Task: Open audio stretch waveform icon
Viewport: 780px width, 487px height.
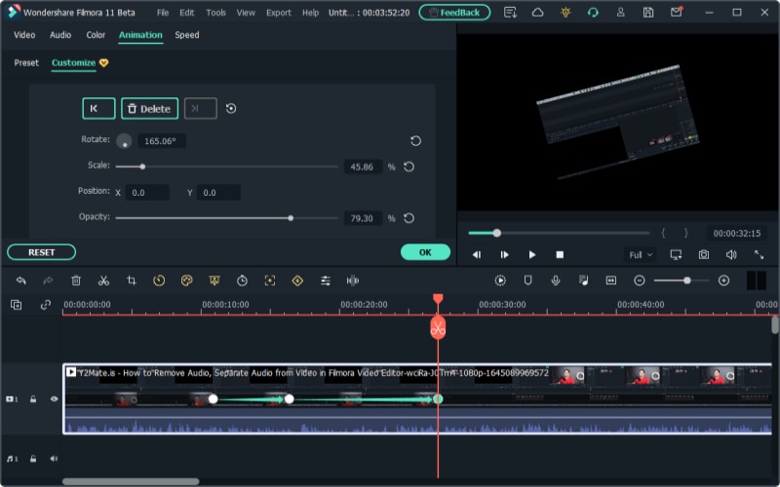Action: (x=353, y=281)
